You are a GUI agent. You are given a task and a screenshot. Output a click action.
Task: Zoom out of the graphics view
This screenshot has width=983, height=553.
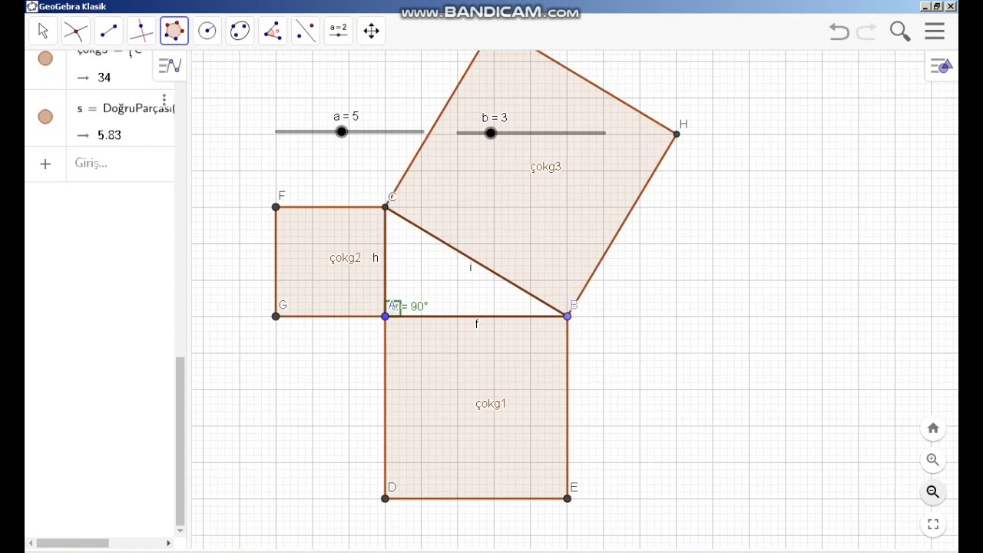pos(933,492)
